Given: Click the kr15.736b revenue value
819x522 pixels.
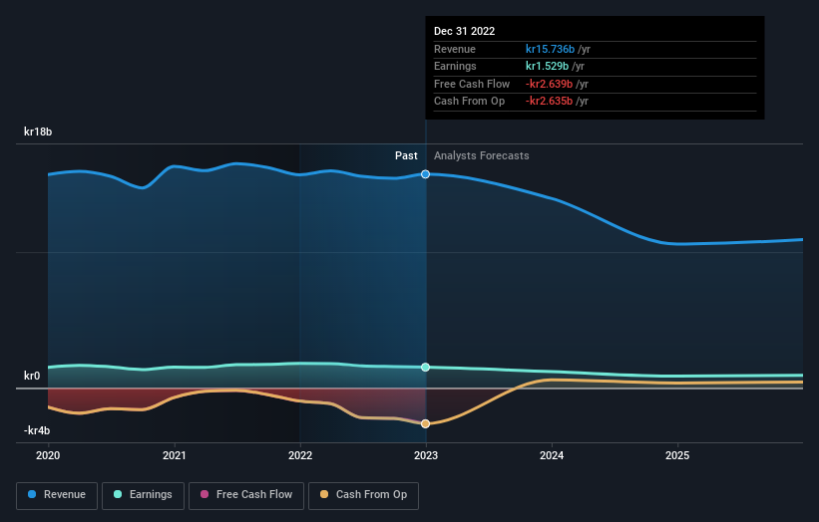Looking at the screenshot, I should pos(550,49).
